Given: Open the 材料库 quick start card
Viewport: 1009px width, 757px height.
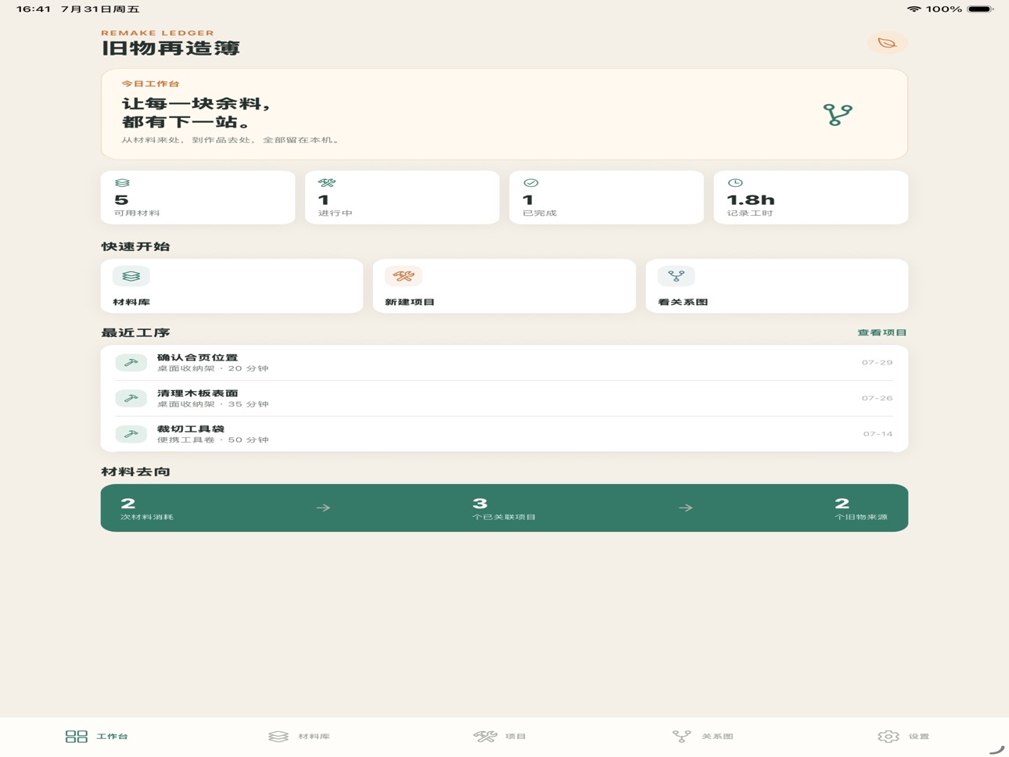Looking at the screenshot, I should tap(232, 286).
